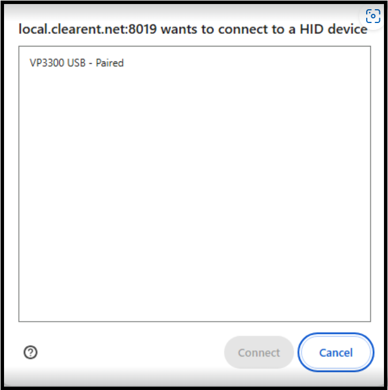Select the VP3300 USB - Paired device
The width and height of the screenshot is (388, 390).
pos(195,63)
